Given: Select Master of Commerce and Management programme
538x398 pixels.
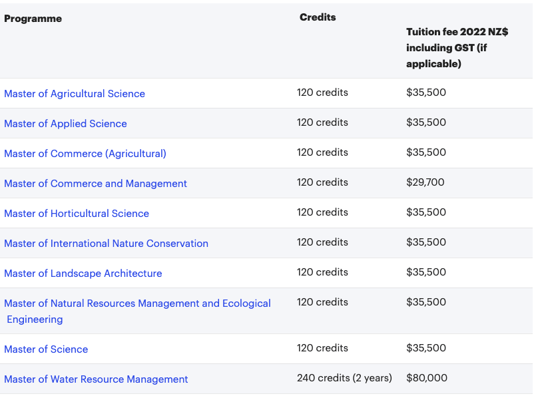Looking at the screenshot, I should (x=96, y=184).
